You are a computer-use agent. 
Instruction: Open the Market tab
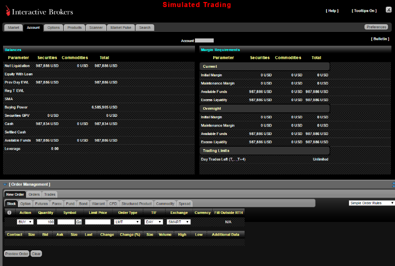click(13, 28)
